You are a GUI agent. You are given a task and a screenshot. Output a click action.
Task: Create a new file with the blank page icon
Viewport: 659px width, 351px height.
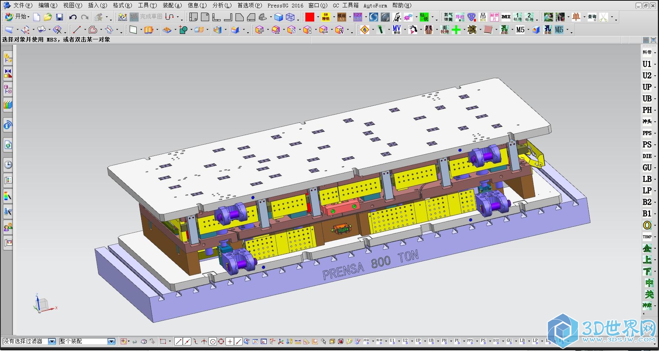(x=36, y=17)
